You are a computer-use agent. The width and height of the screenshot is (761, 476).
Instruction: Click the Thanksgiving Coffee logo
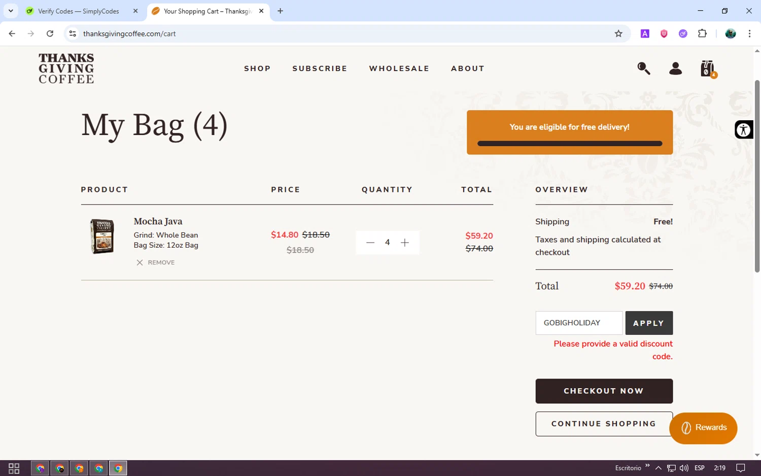click(x=66, y=69)
